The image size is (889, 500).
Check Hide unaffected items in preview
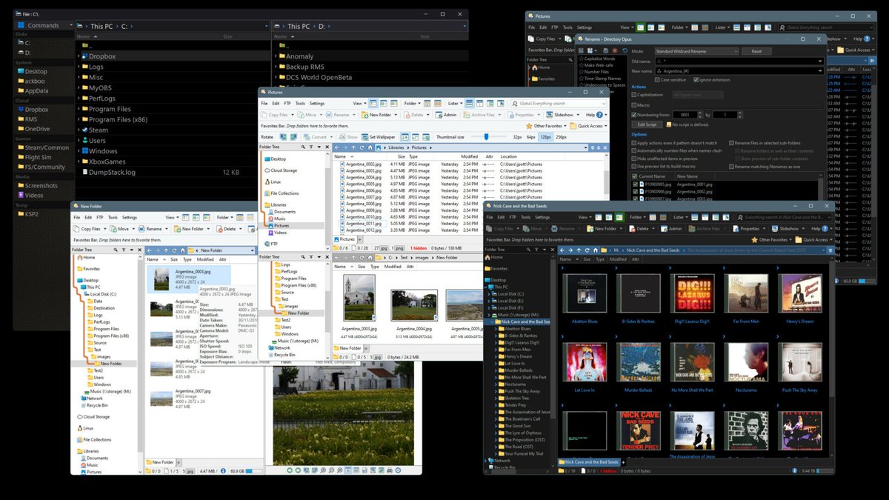click(633, 159)
